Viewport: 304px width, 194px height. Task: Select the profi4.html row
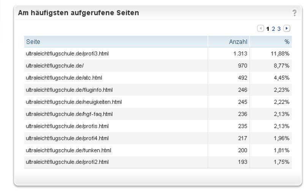coord(67,138)
